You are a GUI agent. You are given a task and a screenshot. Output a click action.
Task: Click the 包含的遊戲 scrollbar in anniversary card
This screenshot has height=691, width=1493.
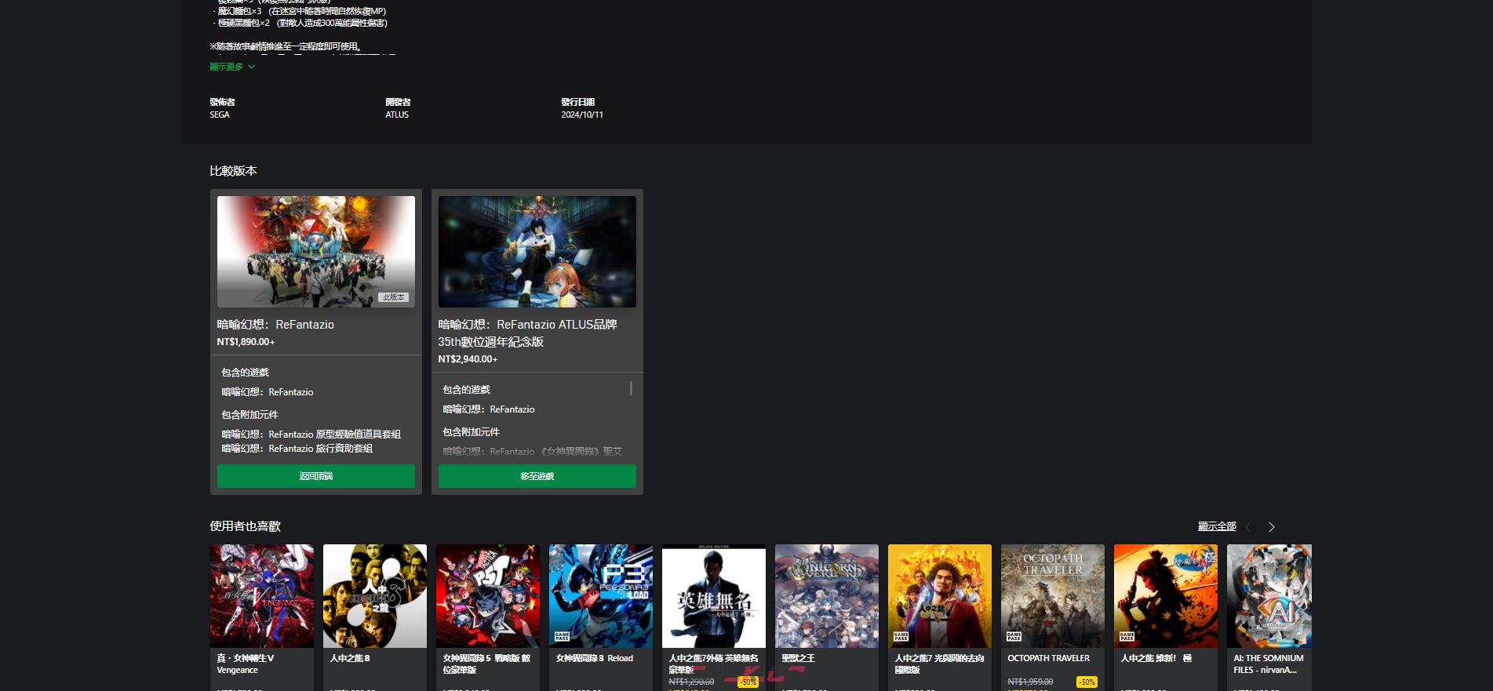[631, 388]
